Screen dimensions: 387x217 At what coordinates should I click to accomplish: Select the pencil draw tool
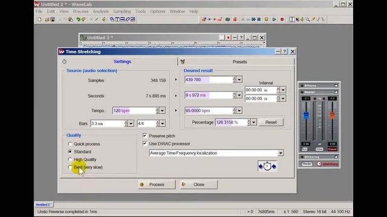click(x=313, y=19)
